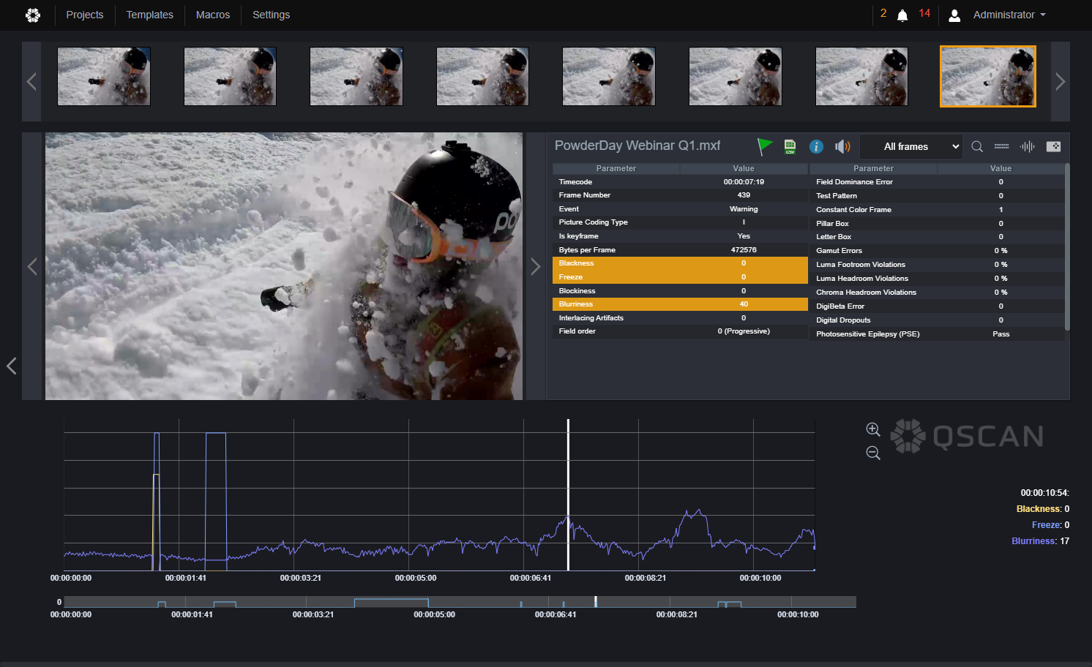This screenshot has width=1092, height=667.
Task: Click the parameter table vertical scrollbar
Action: tap(1067, 247)
